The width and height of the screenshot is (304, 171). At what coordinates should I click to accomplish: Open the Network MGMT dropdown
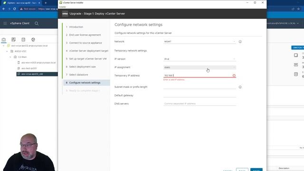click(199, 41)
